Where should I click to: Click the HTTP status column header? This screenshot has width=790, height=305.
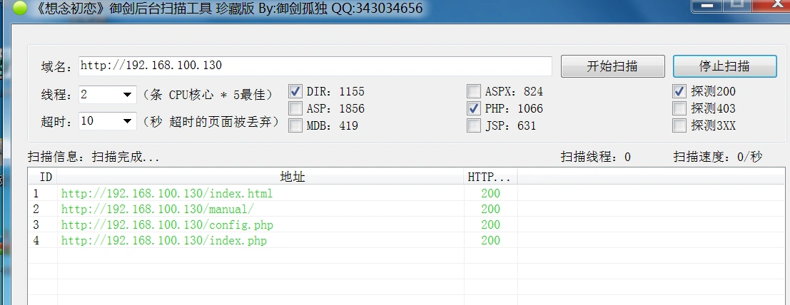489,176
